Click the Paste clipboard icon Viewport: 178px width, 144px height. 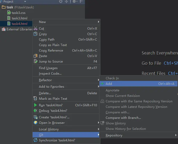35,56
